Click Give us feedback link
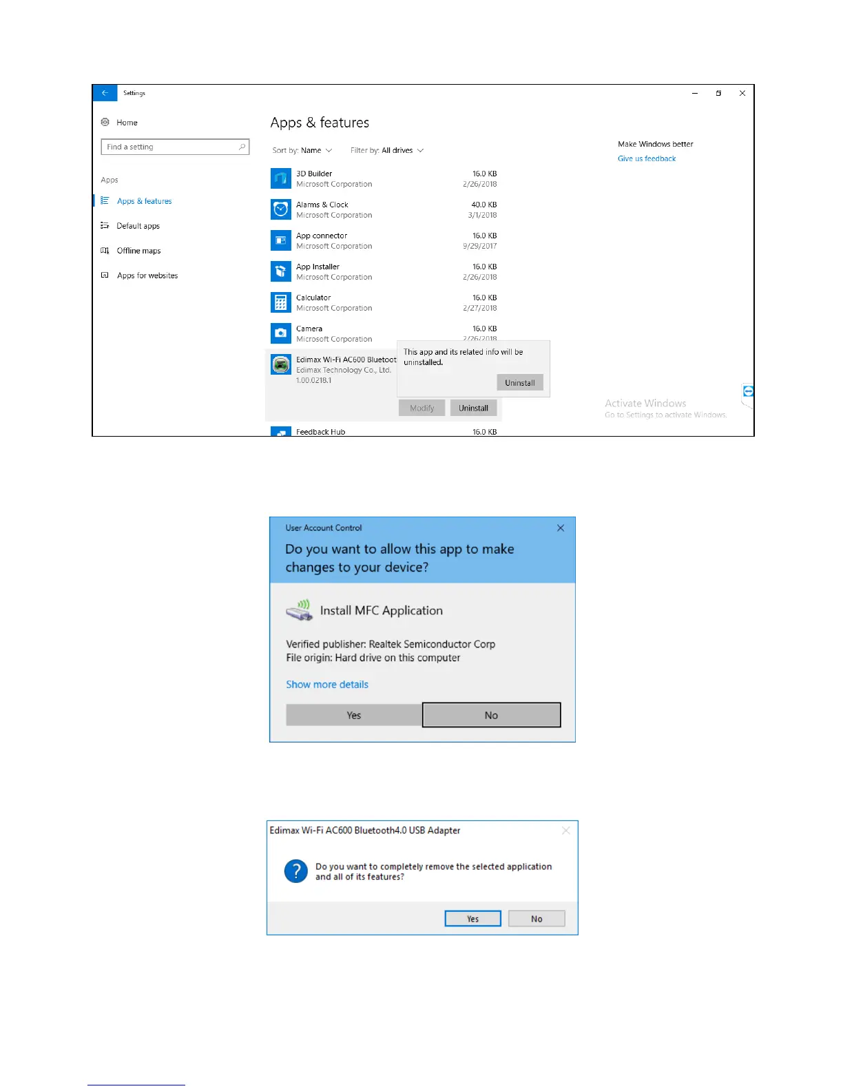843x1091 pixels. [647, 158]
